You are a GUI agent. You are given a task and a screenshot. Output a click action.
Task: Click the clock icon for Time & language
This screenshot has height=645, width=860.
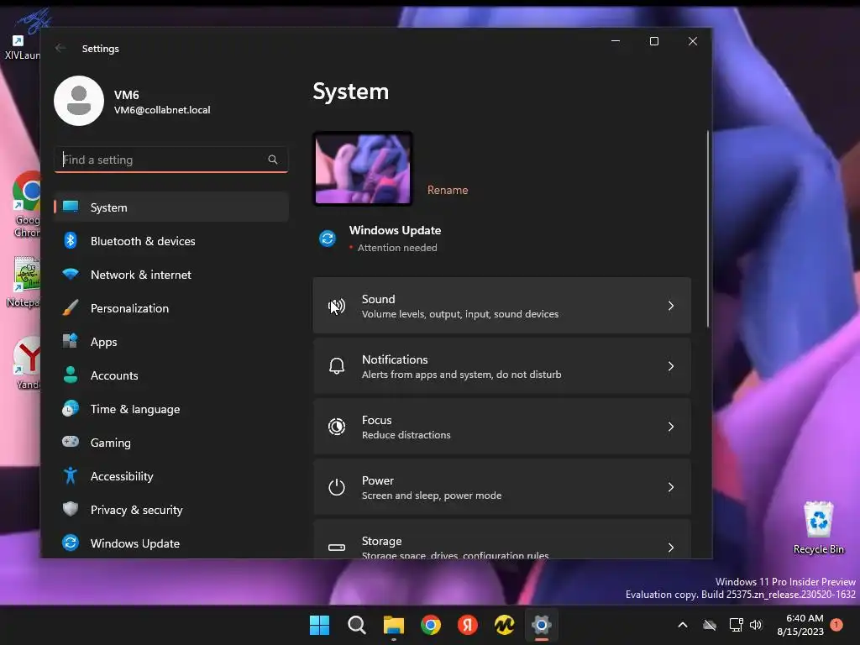tap(71, 409)
